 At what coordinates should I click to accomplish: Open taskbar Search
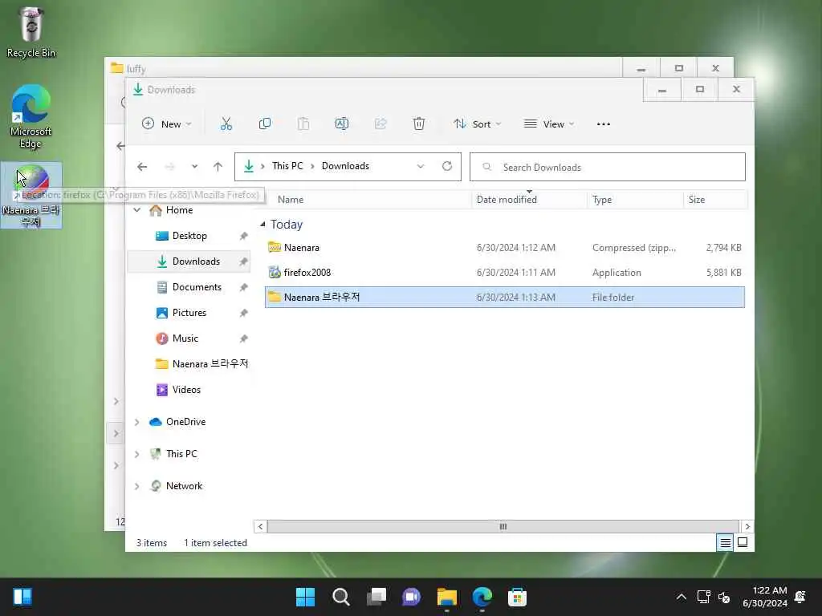point(340,597)
